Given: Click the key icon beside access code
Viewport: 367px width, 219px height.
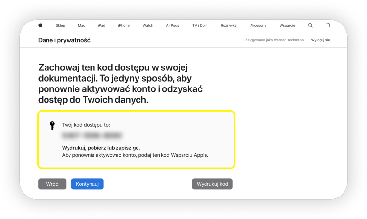Looking at the screenshot, I should (52, 126).
